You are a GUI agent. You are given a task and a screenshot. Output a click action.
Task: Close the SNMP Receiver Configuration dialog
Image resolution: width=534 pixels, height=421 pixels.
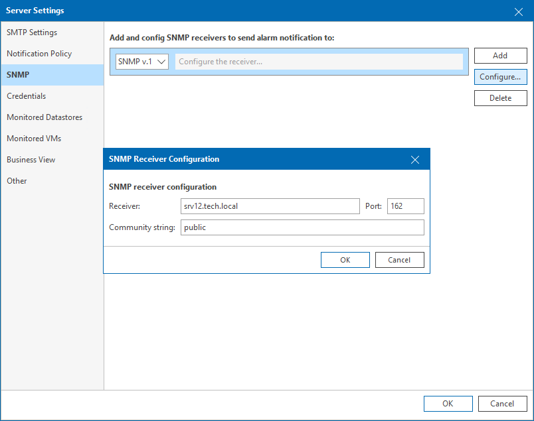(x=415, y=159)
